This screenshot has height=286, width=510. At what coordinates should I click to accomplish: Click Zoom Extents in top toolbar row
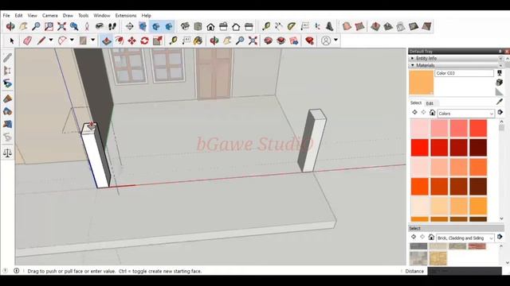(61, 26)
